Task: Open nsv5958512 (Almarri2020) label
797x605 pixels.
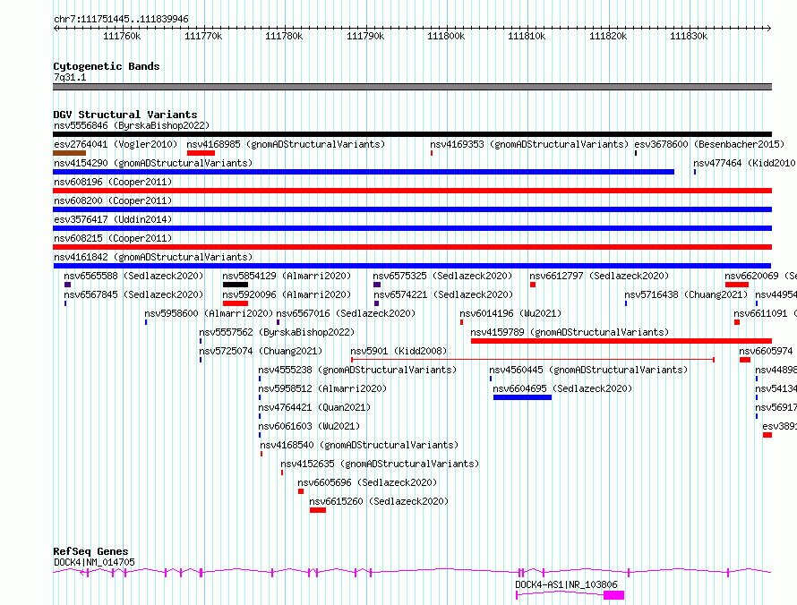Action: coord(322,388)
